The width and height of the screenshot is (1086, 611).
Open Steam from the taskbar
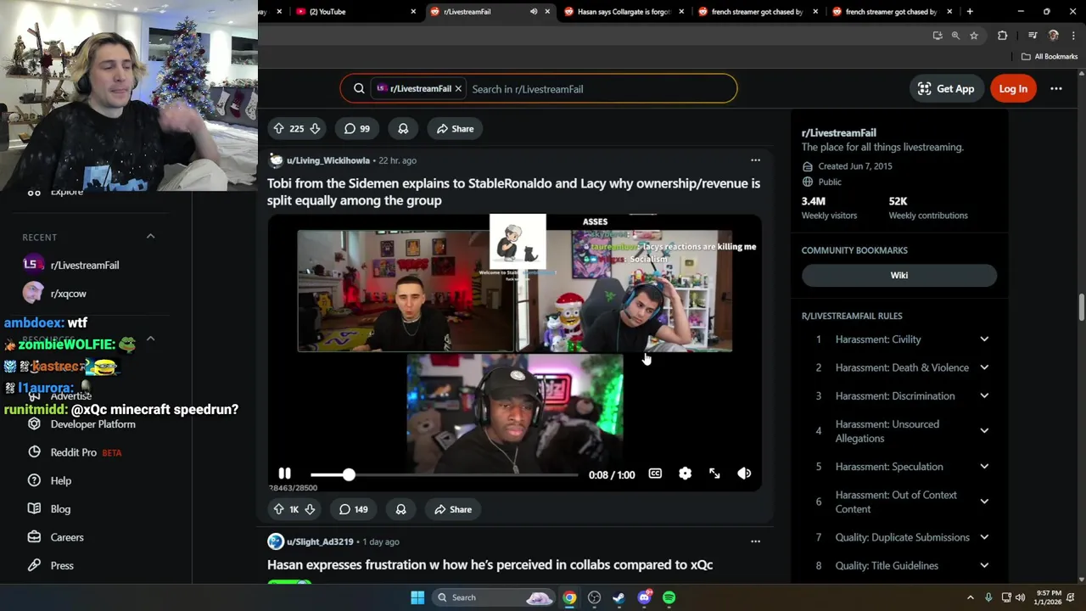619,597
